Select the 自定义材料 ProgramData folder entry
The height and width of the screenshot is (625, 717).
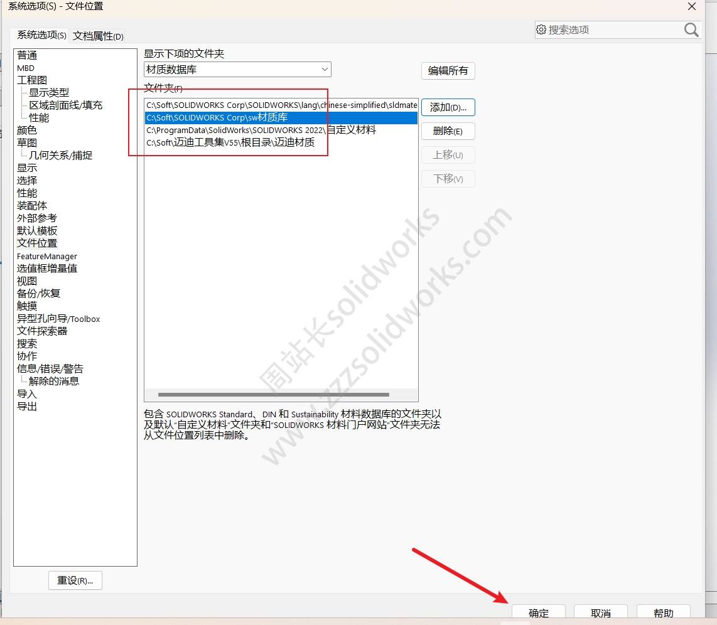(261, 130)
